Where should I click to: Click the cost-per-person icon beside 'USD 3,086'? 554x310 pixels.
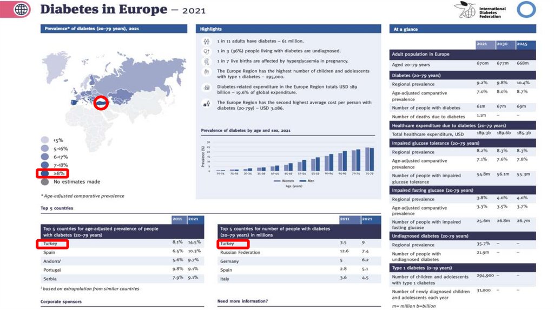[x=206, y=103]
